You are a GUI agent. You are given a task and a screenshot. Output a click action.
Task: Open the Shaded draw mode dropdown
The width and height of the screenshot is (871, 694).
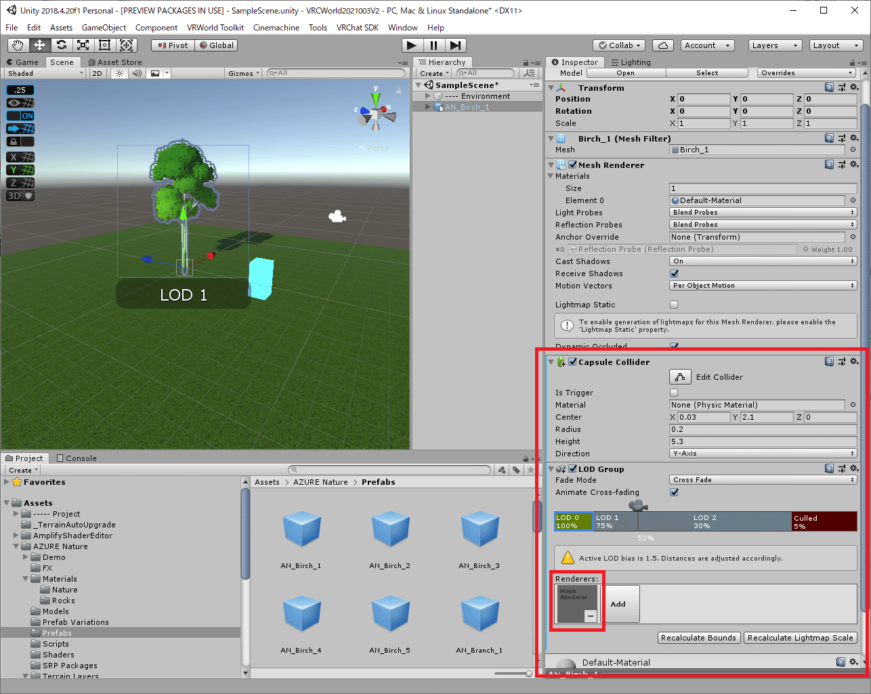coord(45,73)
